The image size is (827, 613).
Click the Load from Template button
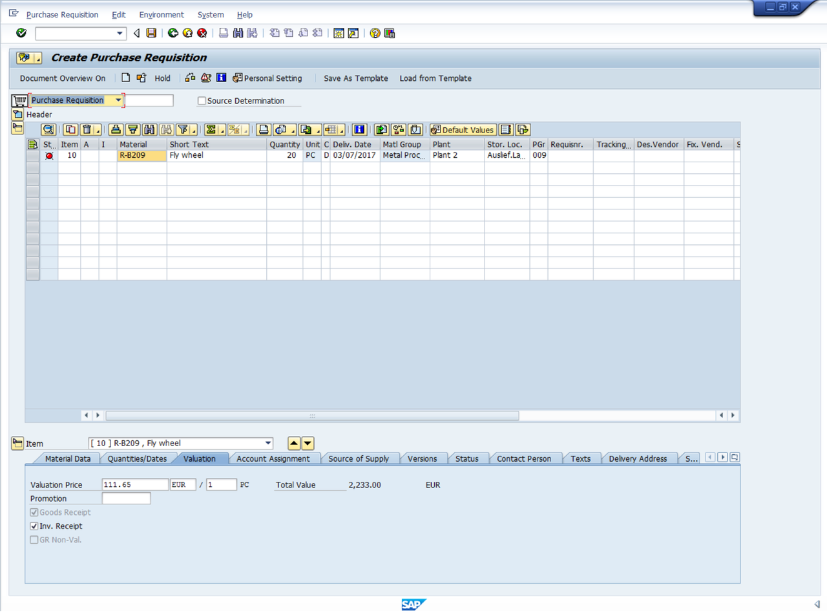[435, 78]
